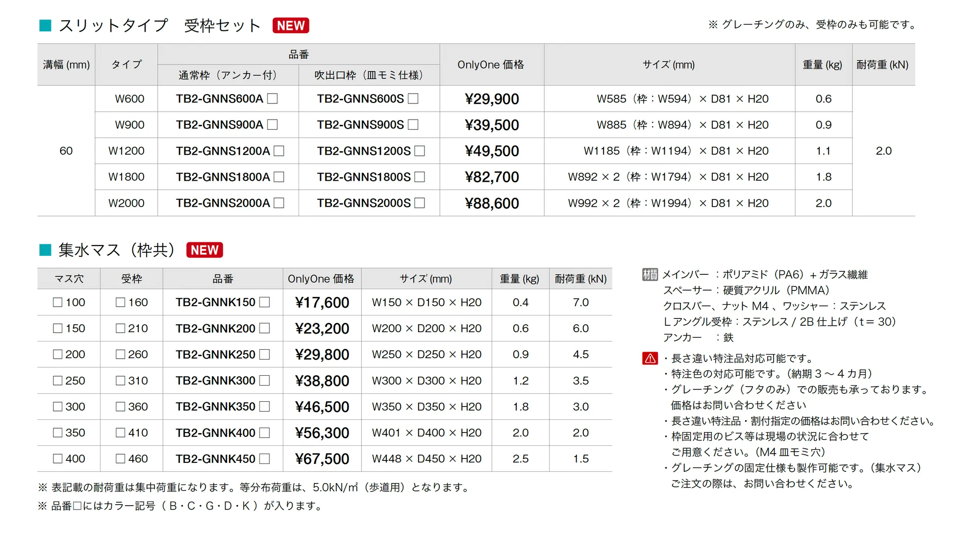This screenshot has height=533, width=980.
Task: Click teal square bullet before スリットタイプ
Action: coord(45,25)
